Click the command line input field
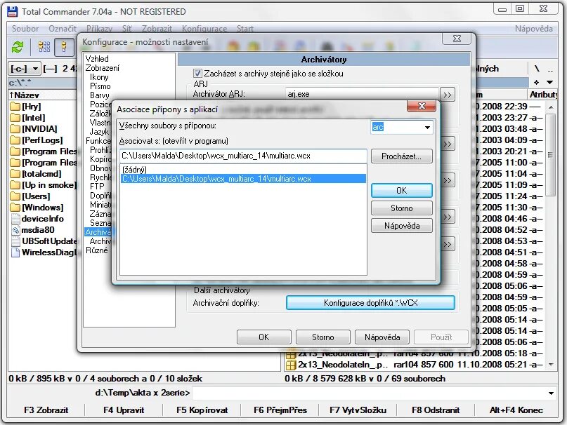 (x=369, y=393)
